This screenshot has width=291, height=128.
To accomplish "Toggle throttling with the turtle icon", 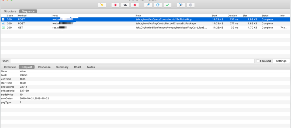I will 125,5.
